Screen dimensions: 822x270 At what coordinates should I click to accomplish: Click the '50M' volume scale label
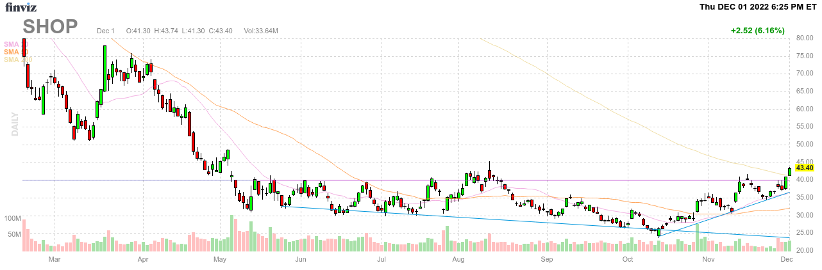(x=15, y=235)
